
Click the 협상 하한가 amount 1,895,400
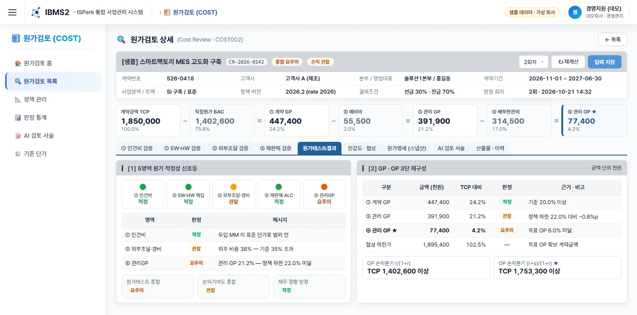tap(436, 244)
